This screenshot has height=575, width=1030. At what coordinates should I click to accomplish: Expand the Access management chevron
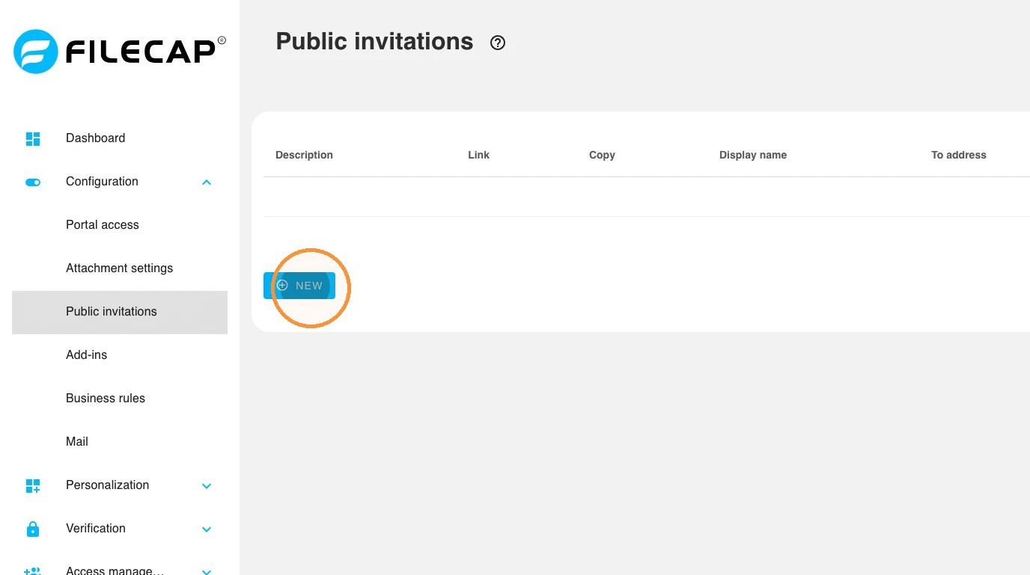coord(207,571)
